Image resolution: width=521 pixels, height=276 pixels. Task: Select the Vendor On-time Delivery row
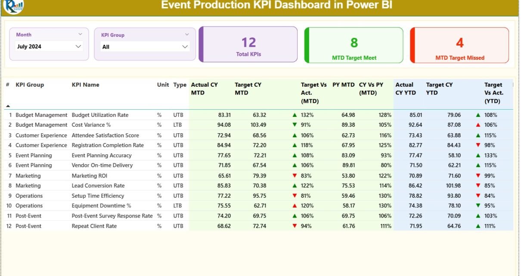pyautogui.click(x=102, y=166)
